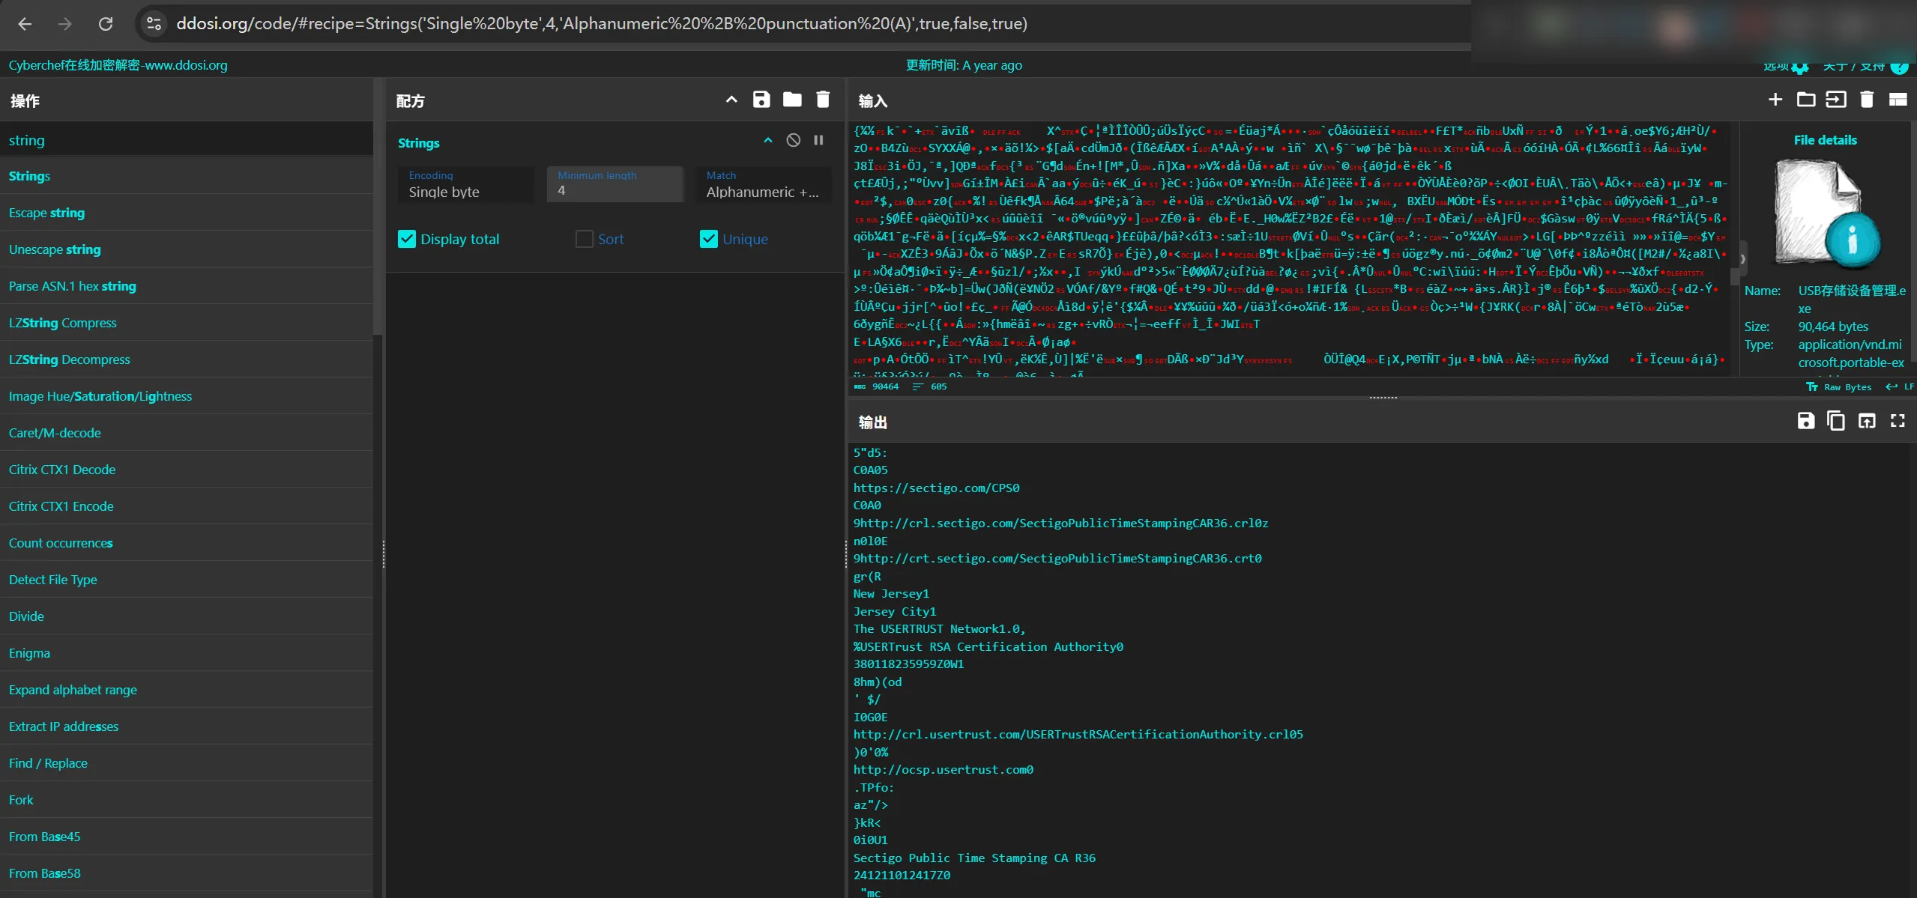The height and width of the screenshot is (898, 1917).
Task: Set breakpoint pause on Strings operation
Action: [818, 141]
